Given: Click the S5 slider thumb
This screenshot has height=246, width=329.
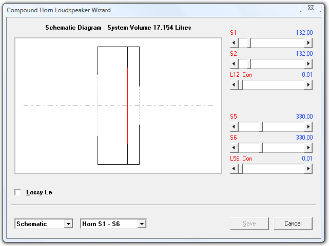Looking at the screenshot, I should tap(261, 127).
